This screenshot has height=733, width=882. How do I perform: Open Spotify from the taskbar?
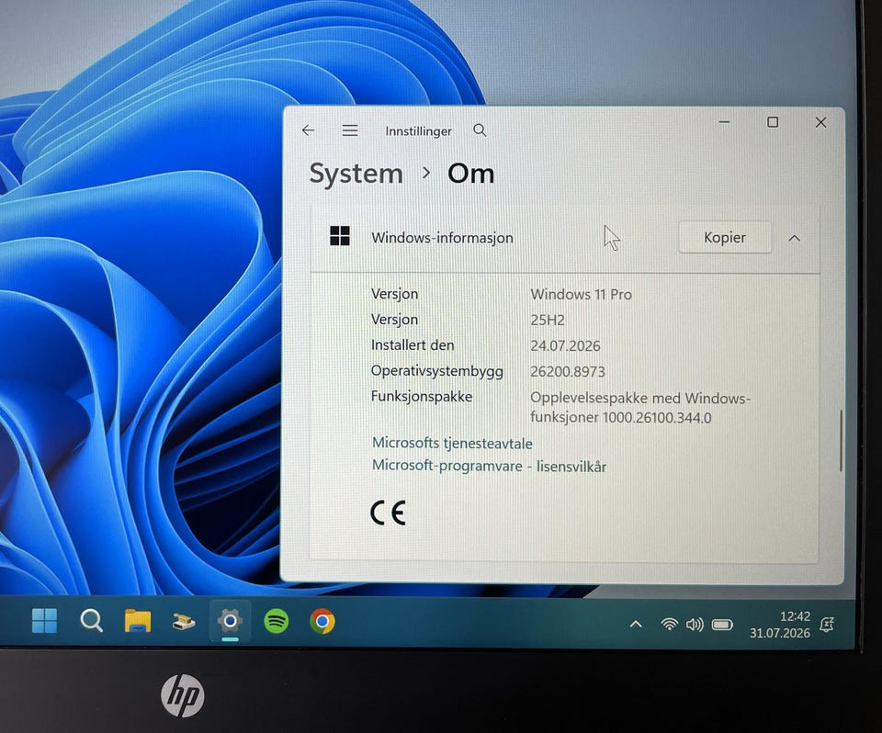coord(277,621)
